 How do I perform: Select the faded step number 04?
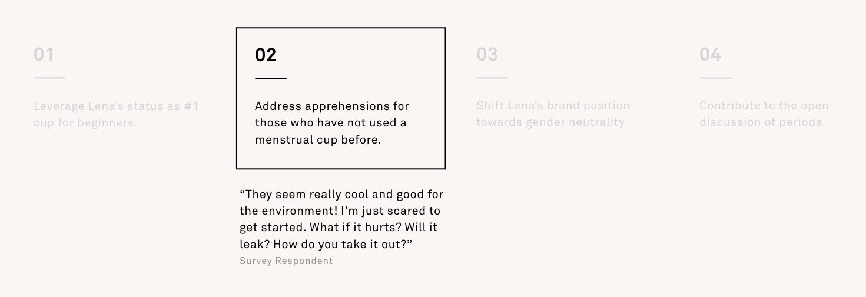(710, 55)
